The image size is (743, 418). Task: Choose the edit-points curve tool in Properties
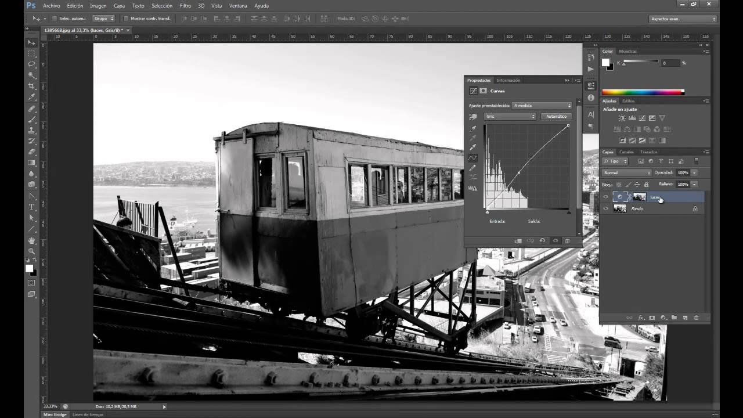473,157
